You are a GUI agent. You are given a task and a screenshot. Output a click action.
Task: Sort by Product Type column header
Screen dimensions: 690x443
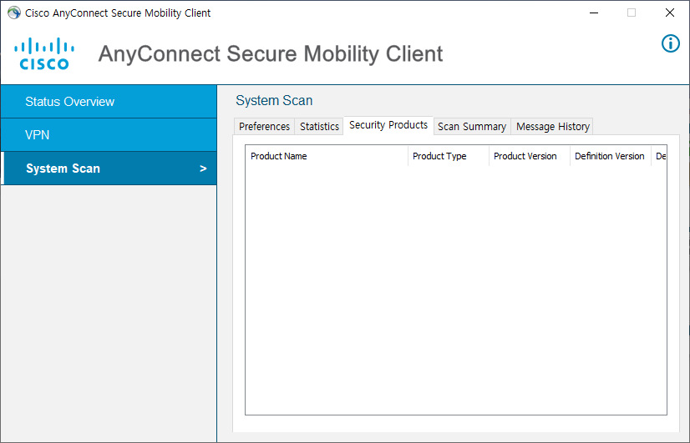(x=449, y=156)
